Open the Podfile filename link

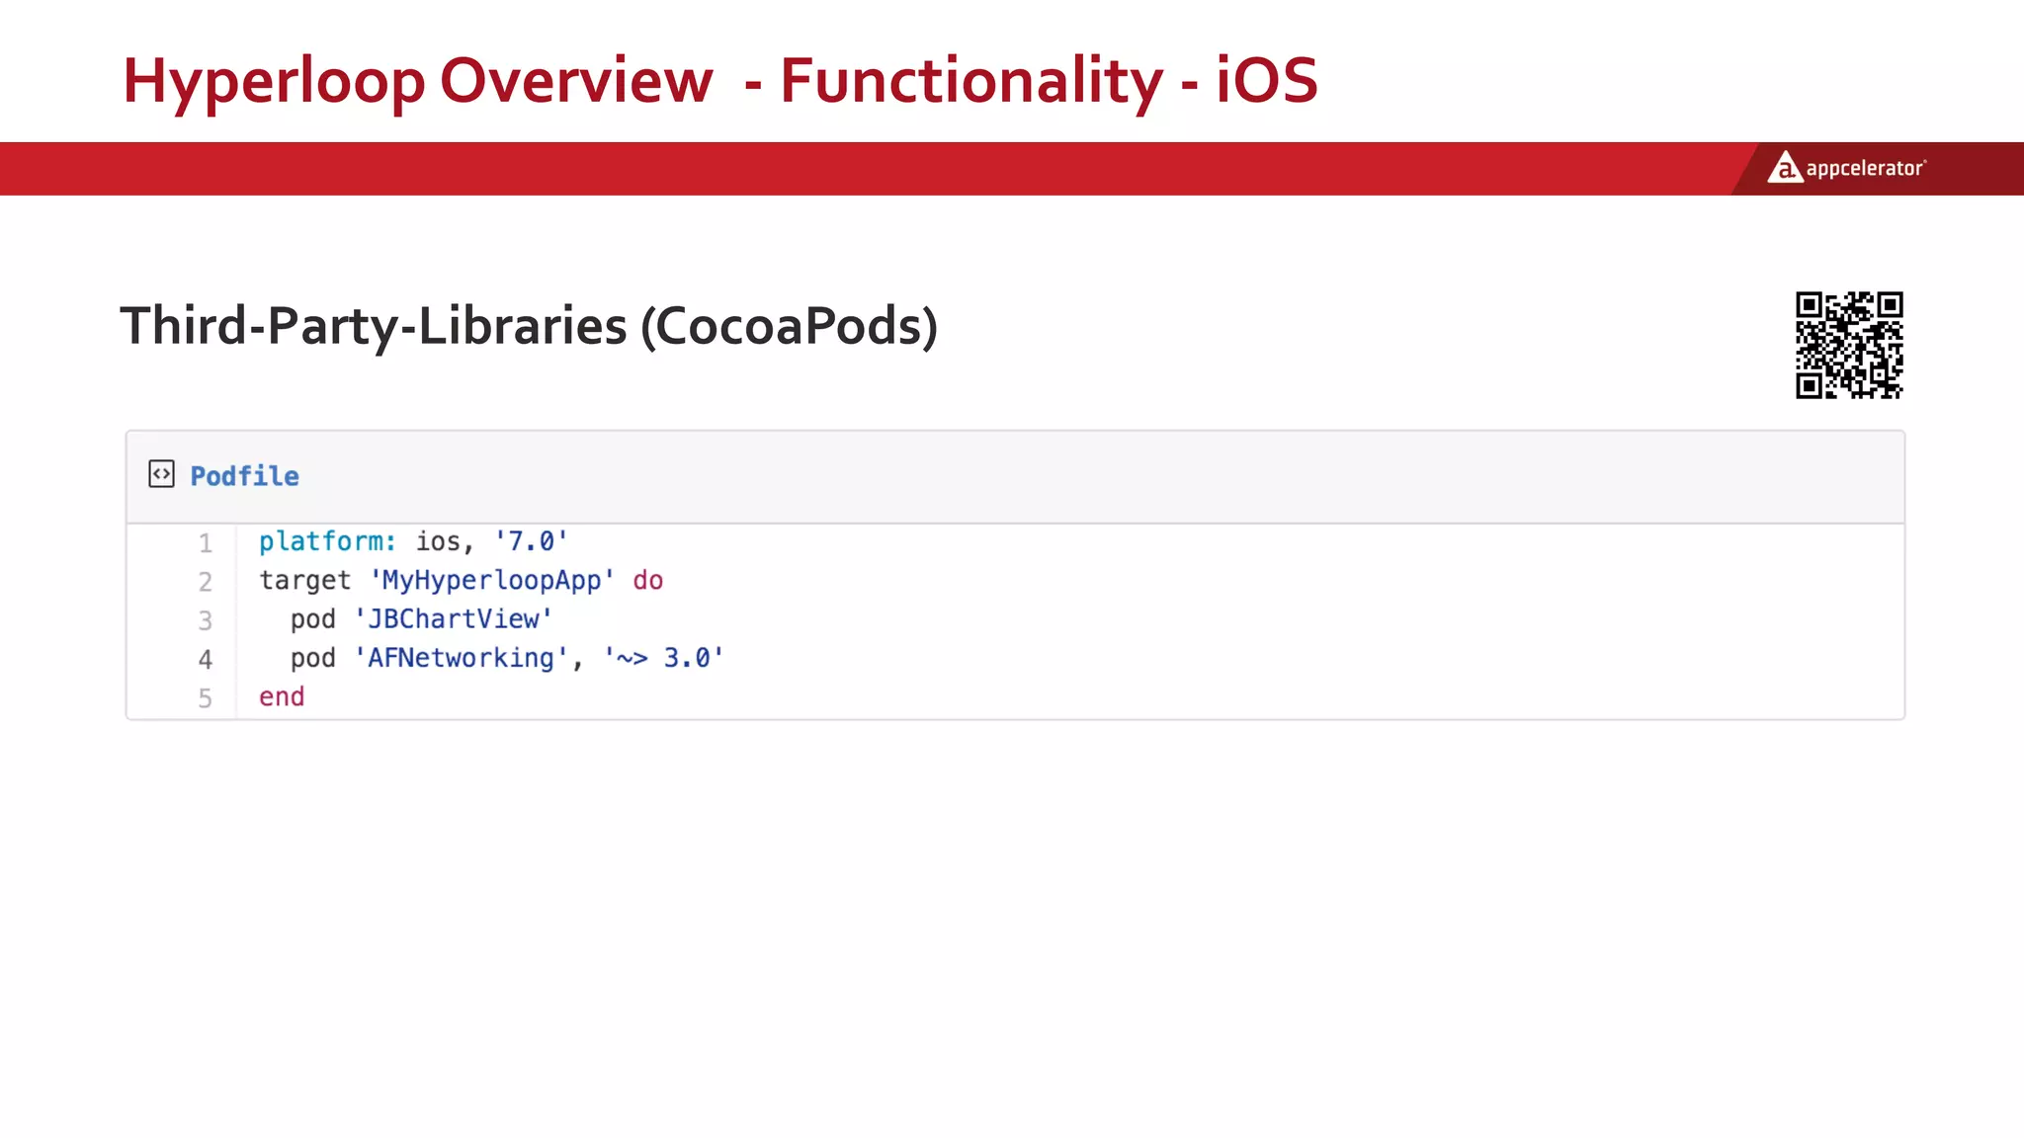pyautogui.click(x=244, y=476)
